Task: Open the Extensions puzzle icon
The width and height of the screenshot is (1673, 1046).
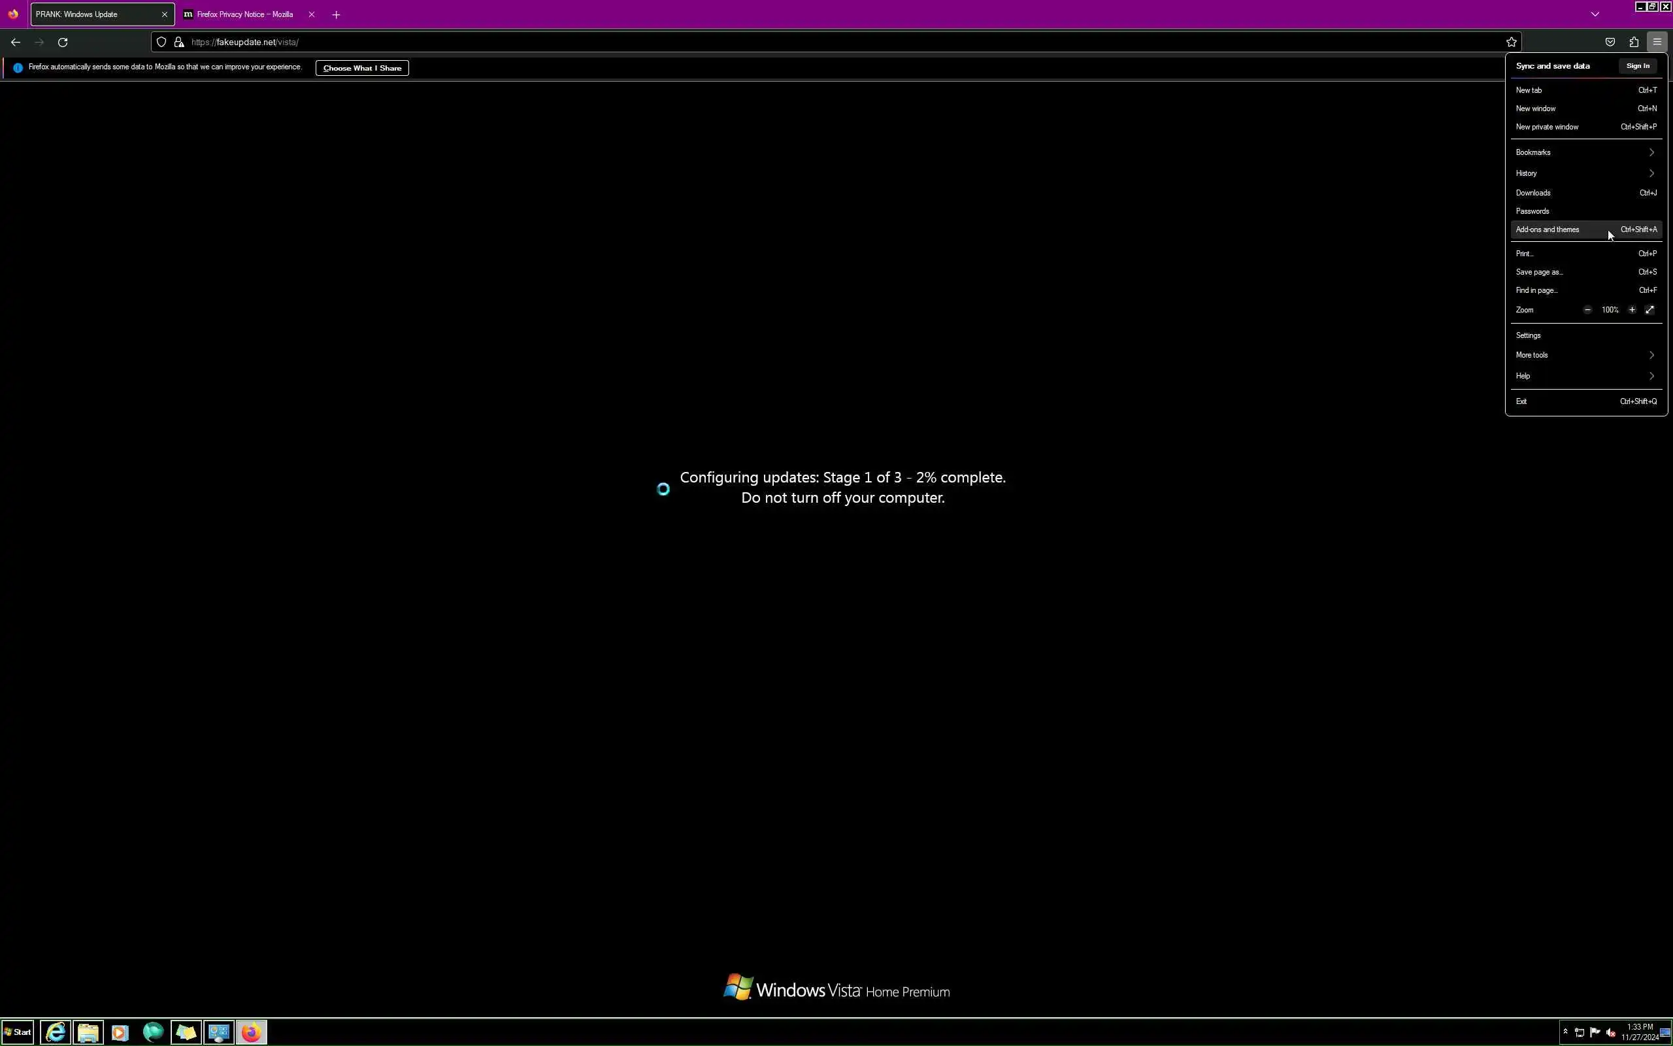Action: 1634,42
